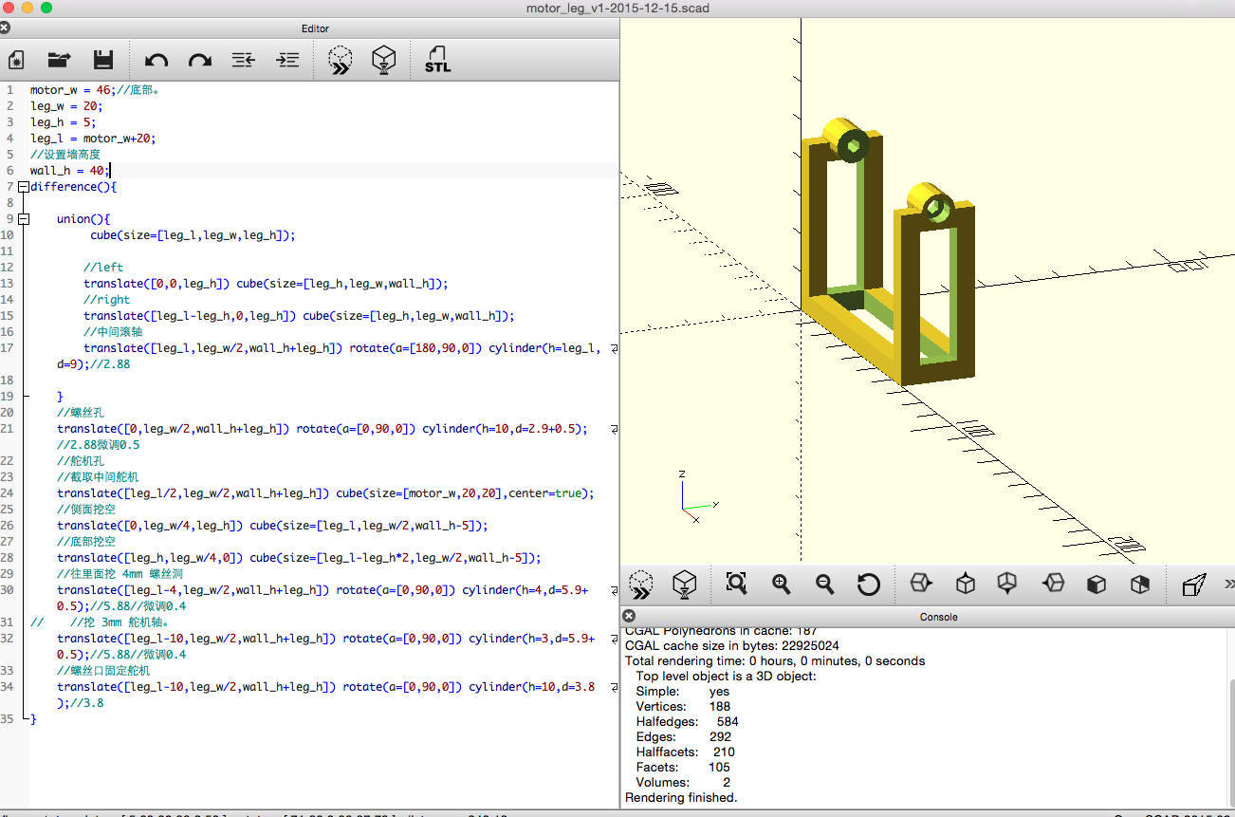Viewport: 1235px width, 817px height.
Task: Collapse the union() block fold marker
Action: [24, 219]
